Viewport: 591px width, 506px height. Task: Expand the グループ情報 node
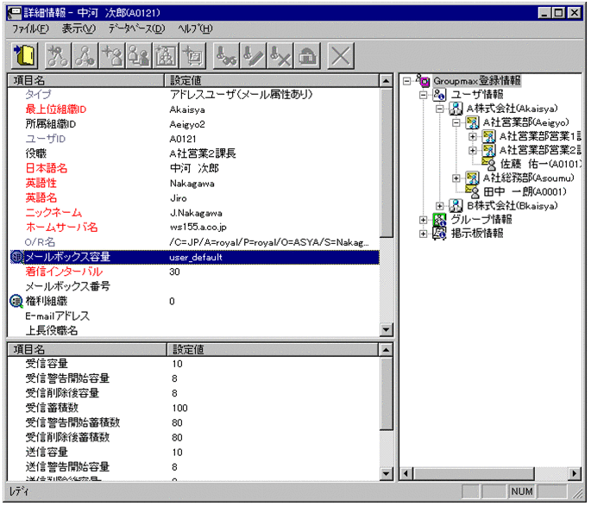(424, 220)
